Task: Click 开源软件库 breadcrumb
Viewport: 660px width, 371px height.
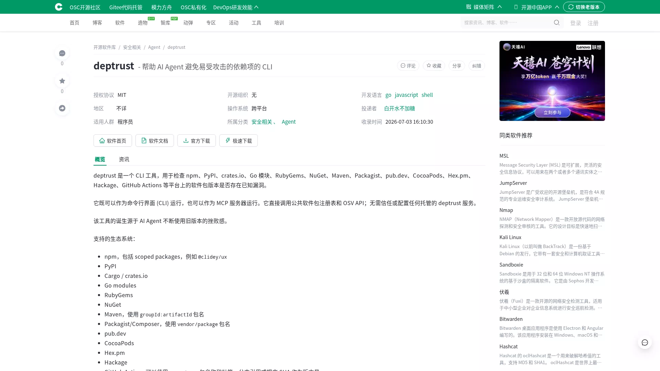Action: coord(104,47)
